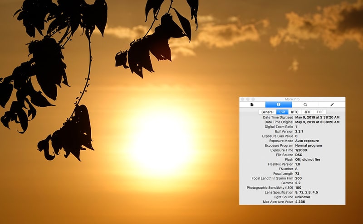363x224 pixels.
Task: Select the Date Time Original value
Action: coord(317,122)
